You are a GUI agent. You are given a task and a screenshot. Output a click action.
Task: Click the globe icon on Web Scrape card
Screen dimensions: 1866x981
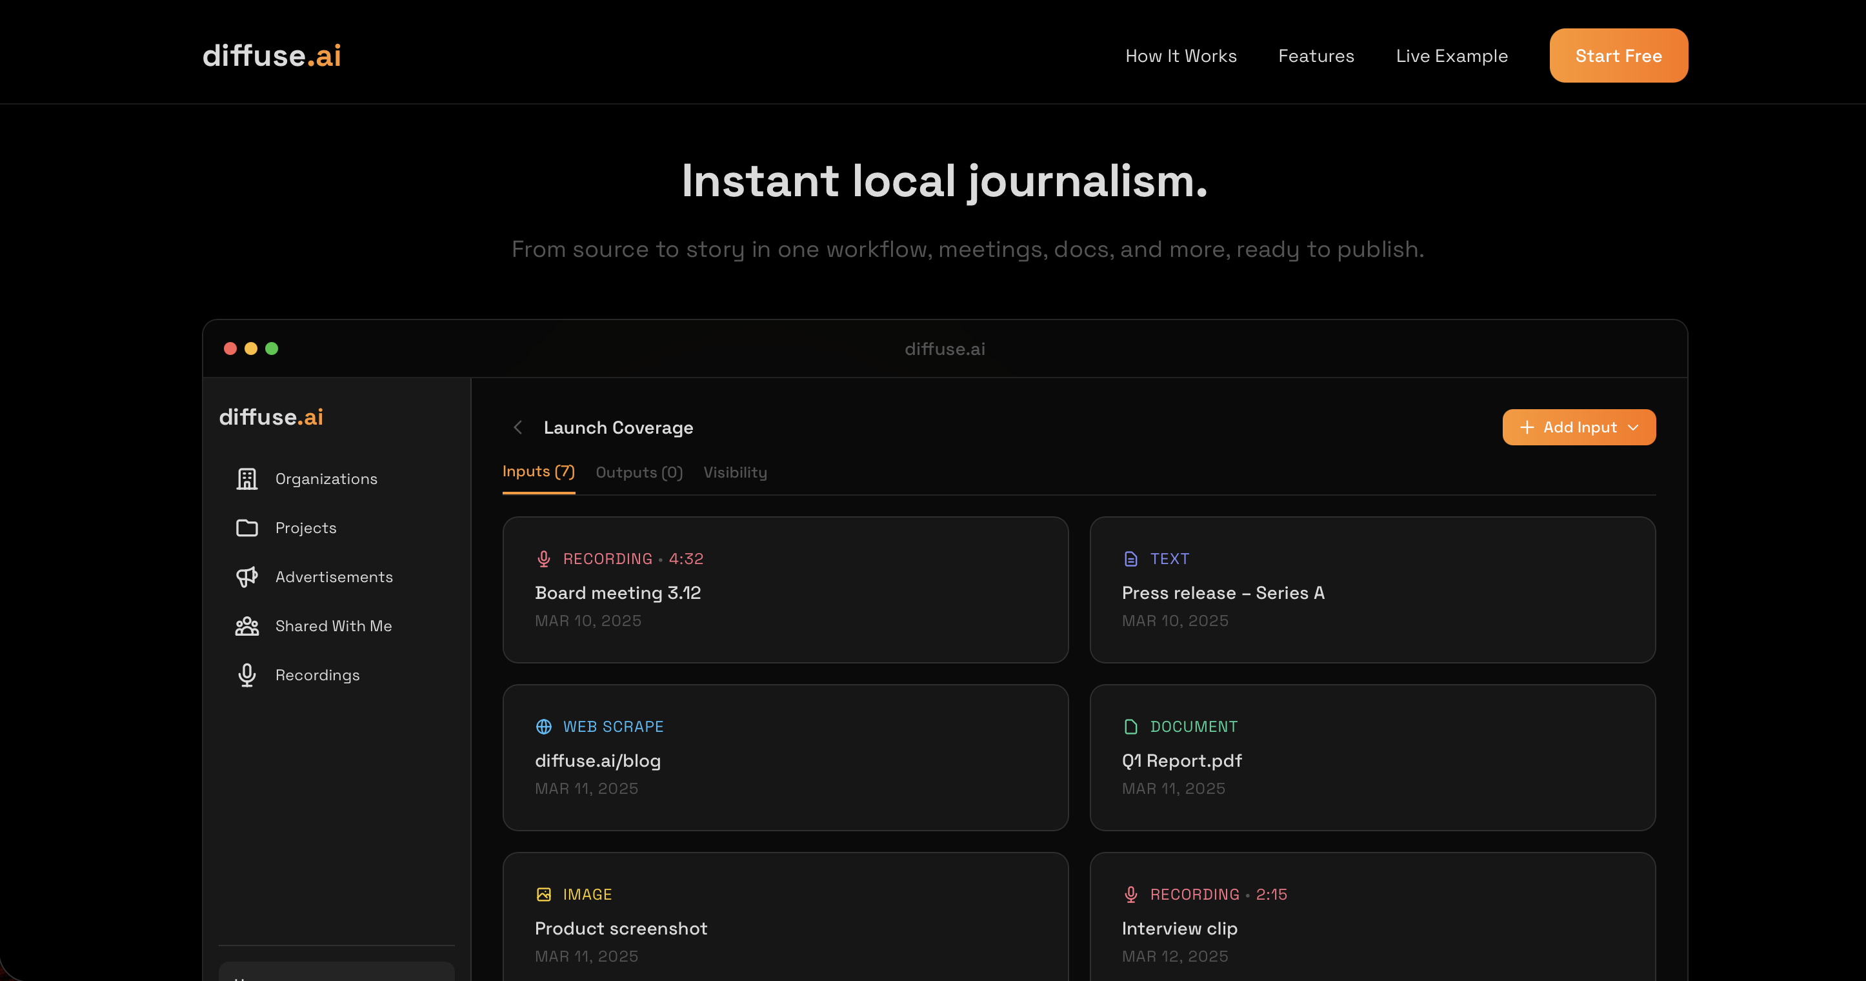pos(543,727)
